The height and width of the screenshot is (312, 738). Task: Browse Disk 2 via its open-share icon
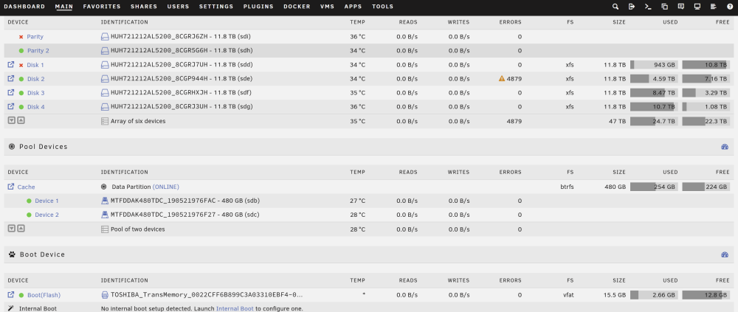pos(11,79)
